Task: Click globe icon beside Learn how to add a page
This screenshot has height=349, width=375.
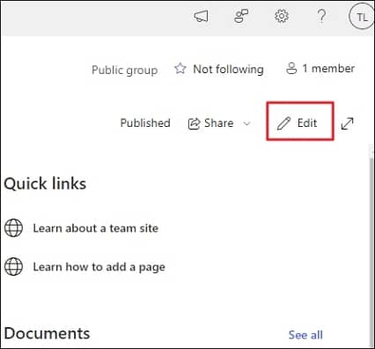Action: pyautogui.click(x=13, y=266)
